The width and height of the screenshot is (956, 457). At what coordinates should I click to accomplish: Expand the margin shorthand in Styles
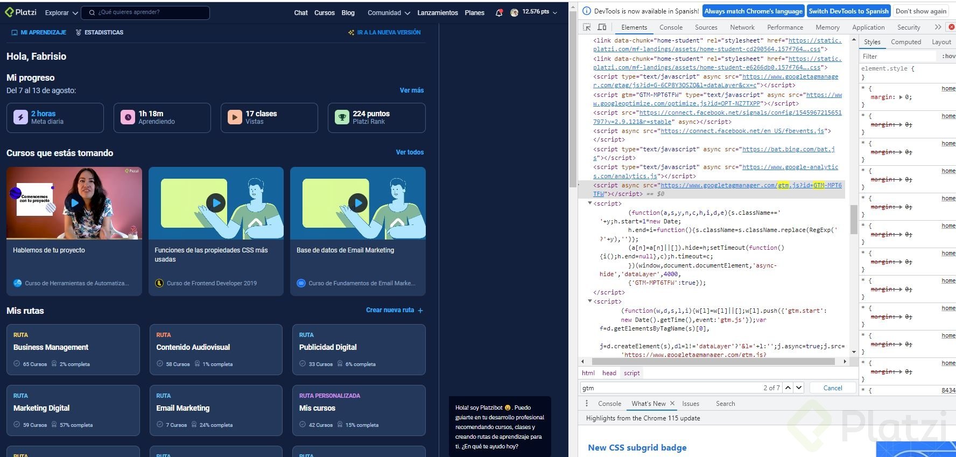[x=902, y=97]
